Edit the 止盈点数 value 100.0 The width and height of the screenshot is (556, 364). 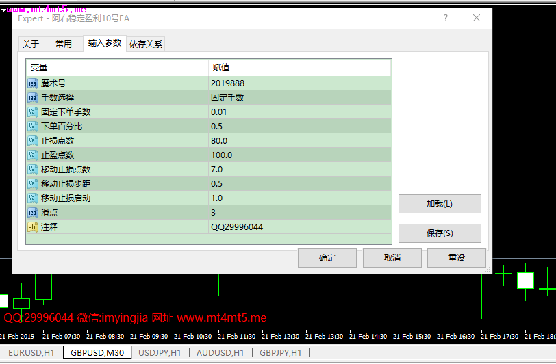pyautogui.click(x=300, y=155)
